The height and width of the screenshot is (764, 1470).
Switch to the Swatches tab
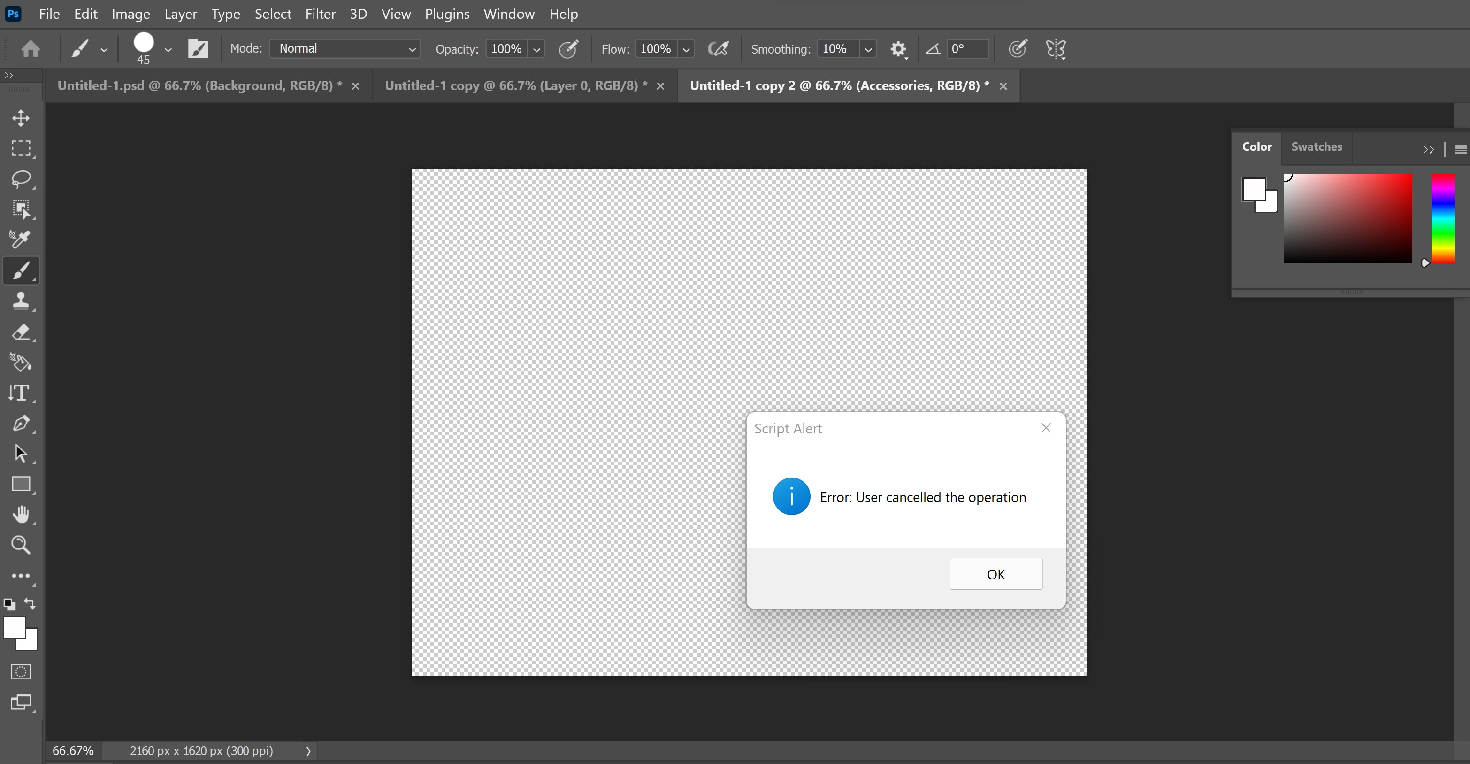point(1317,147)
